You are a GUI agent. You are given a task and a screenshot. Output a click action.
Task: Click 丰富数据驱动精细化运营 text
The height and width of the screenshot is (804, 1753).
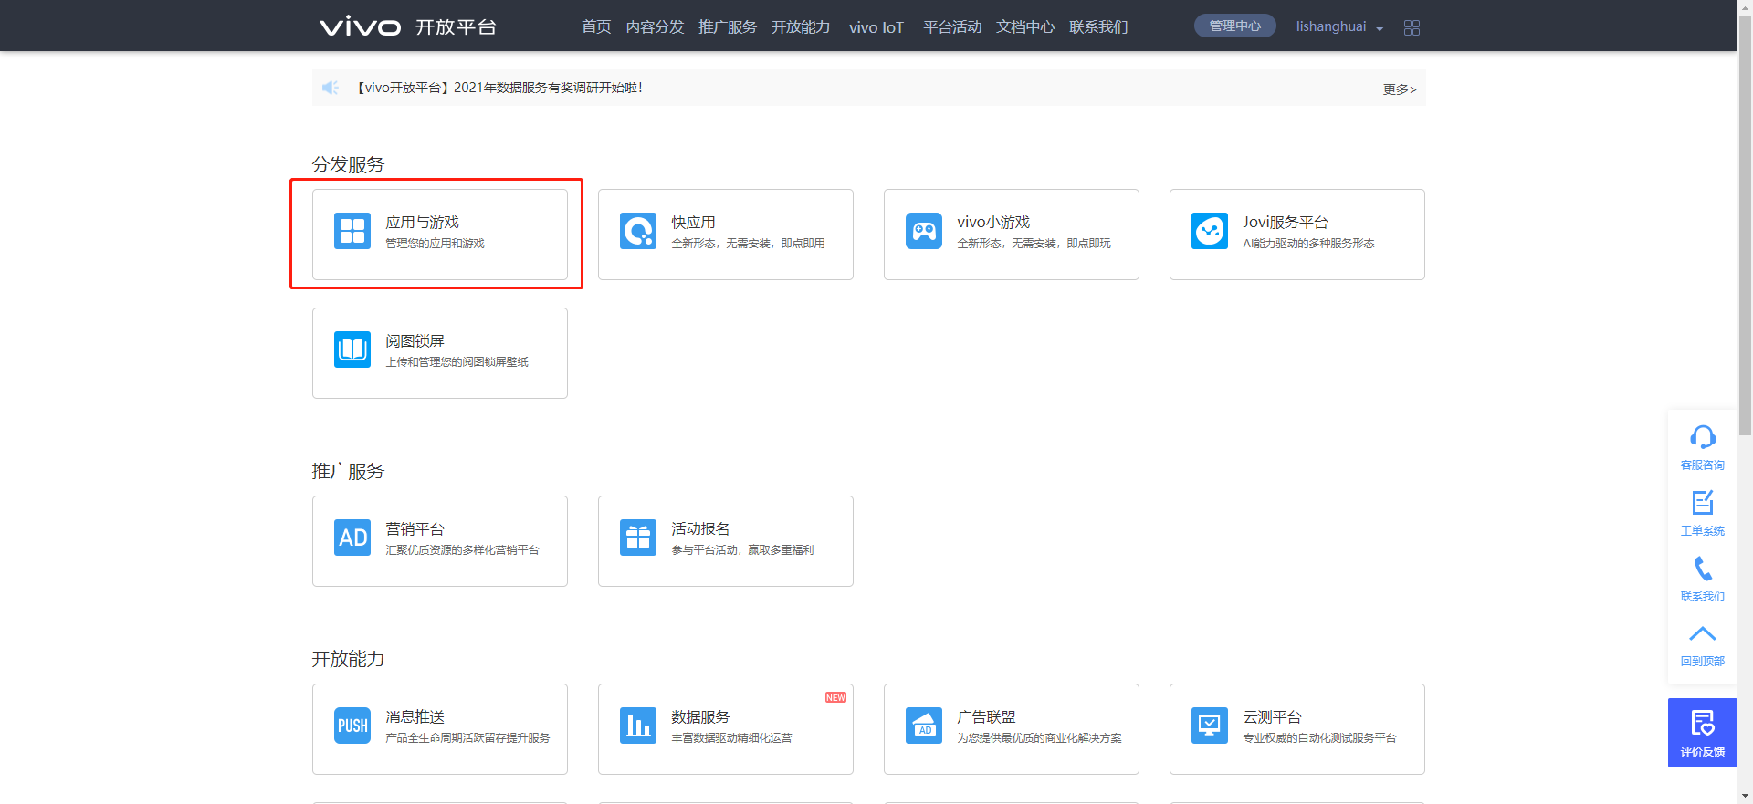coord(731,738)
